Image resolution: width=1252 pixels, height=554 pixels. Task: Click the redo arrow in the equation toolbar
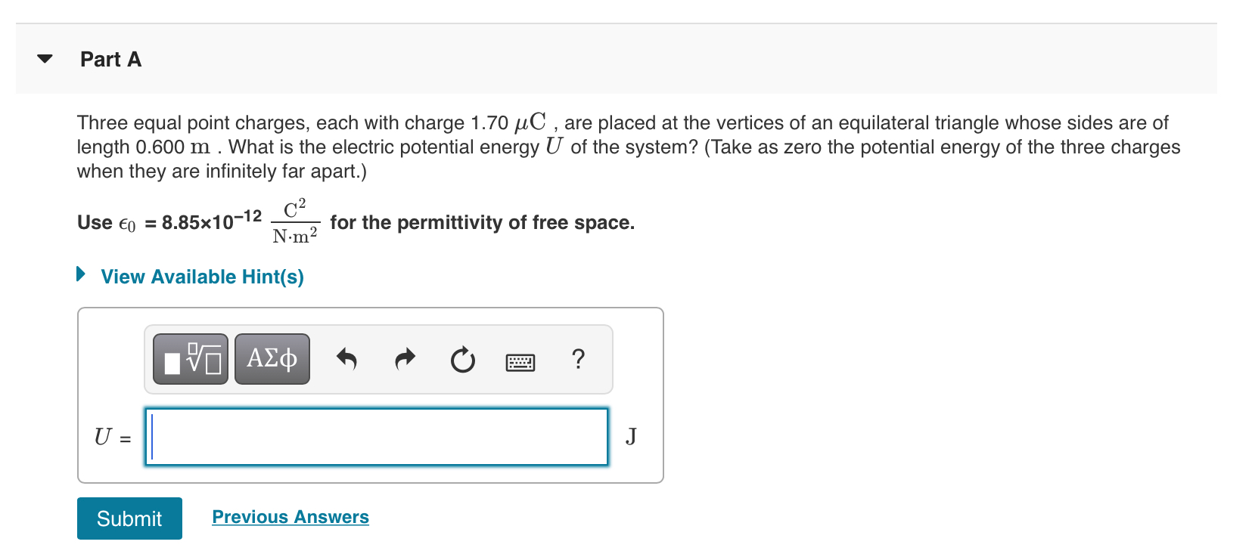405,360
